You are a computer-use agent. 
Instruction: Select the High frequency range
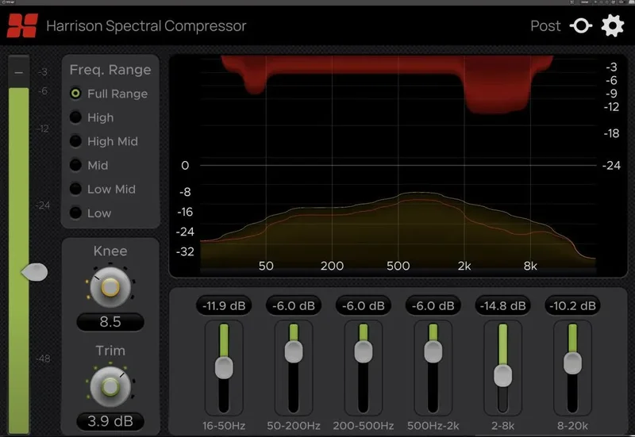(92, 117)
